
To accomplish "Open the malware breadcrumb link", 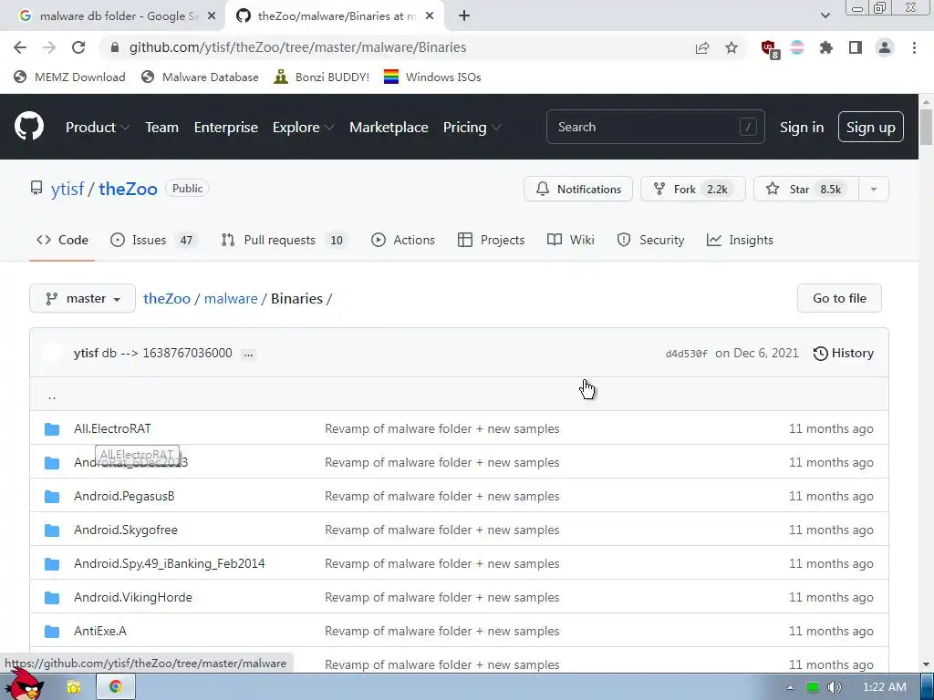I will click(x=231, y=298).
